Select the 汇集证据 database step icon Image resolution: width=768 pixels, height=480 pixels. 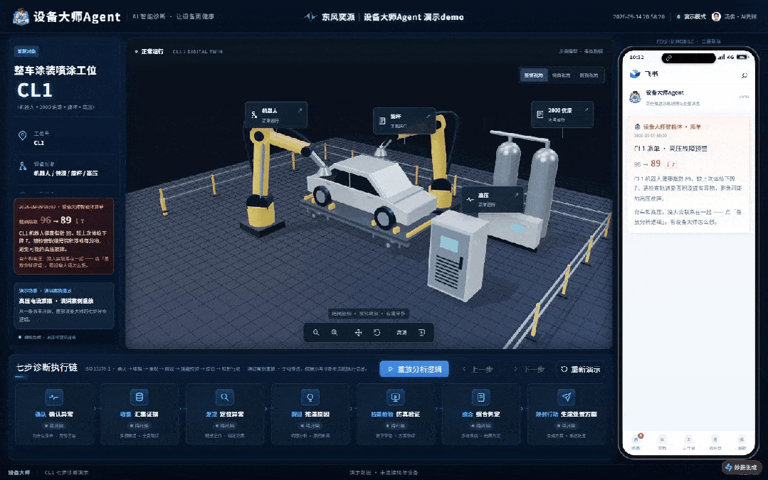139,398
